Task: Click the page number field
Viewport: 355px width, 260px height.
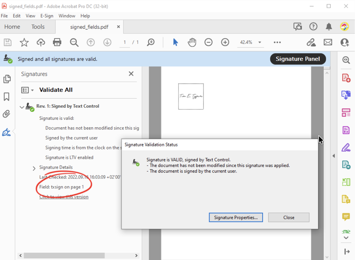Action: [x=125, y=42]
